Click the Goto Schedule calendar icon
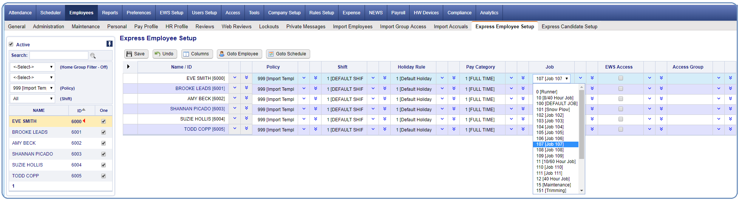This screenshot has height=200, width=739. pyautogui.click(x=271, y=54)
